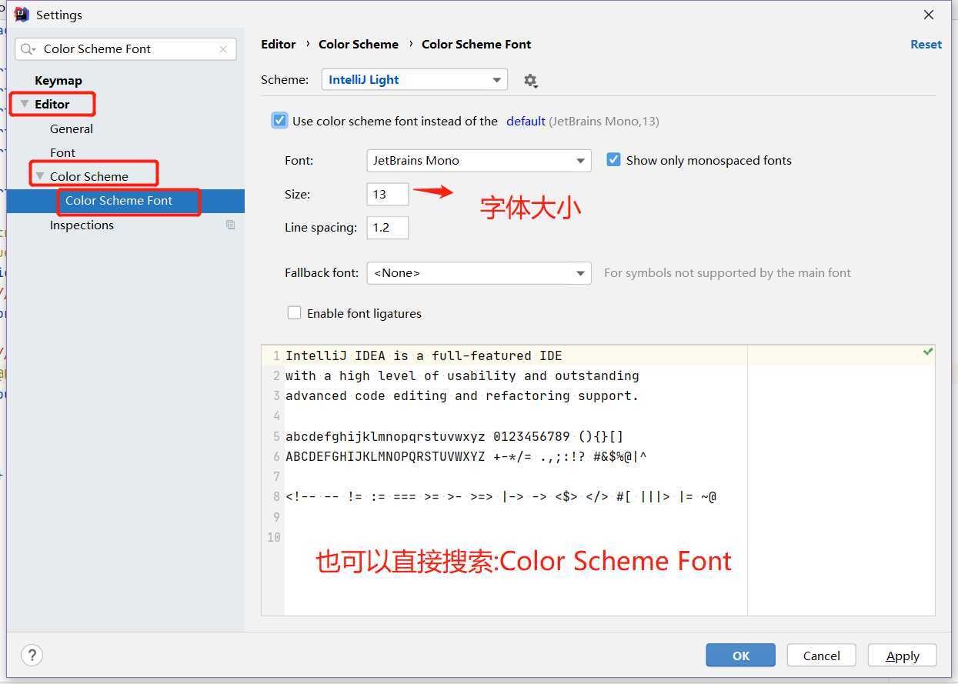Clear the search field with the X icon
The height and width of the screenshot is (684, 958).
[x=223, y=49]
